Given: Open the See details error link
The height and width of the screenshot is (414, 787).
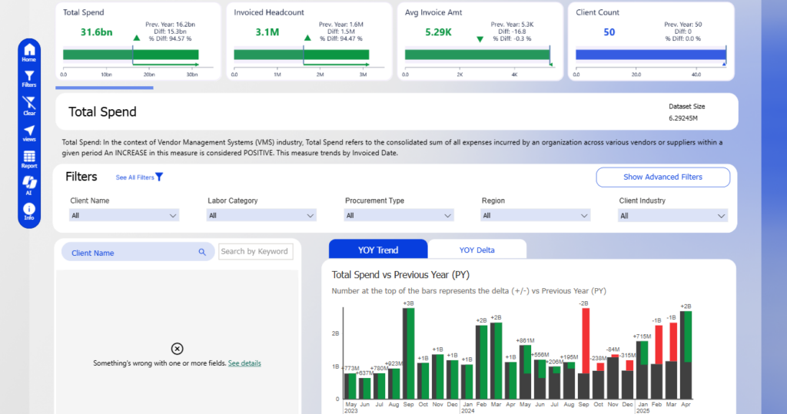Looking at the screenshot, I should pyautogui.click(x=244, y=363).
